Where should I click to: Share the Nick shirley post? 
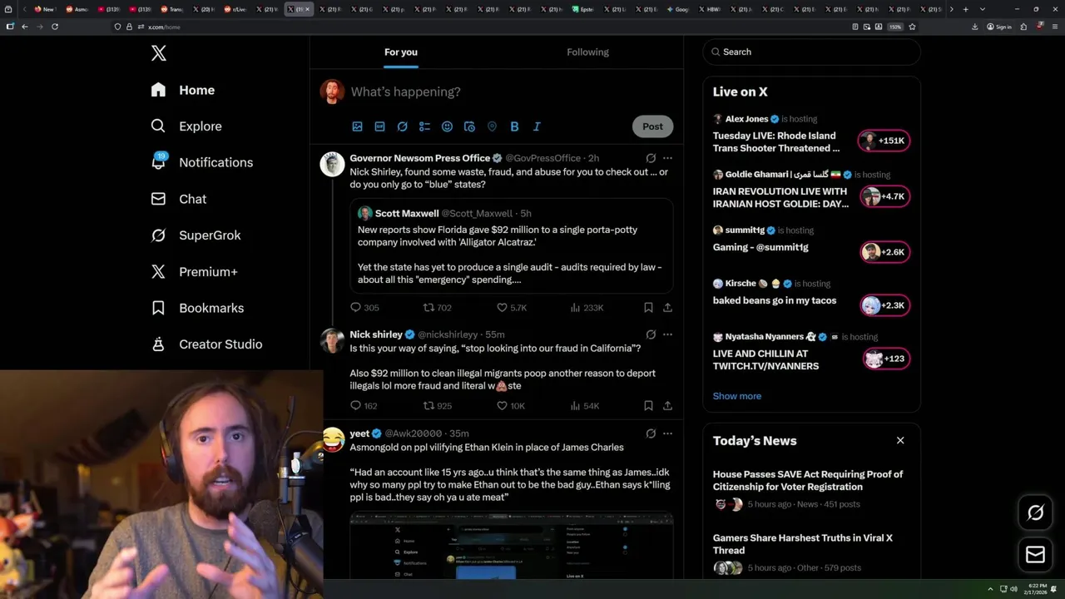[x=667, y=406]
